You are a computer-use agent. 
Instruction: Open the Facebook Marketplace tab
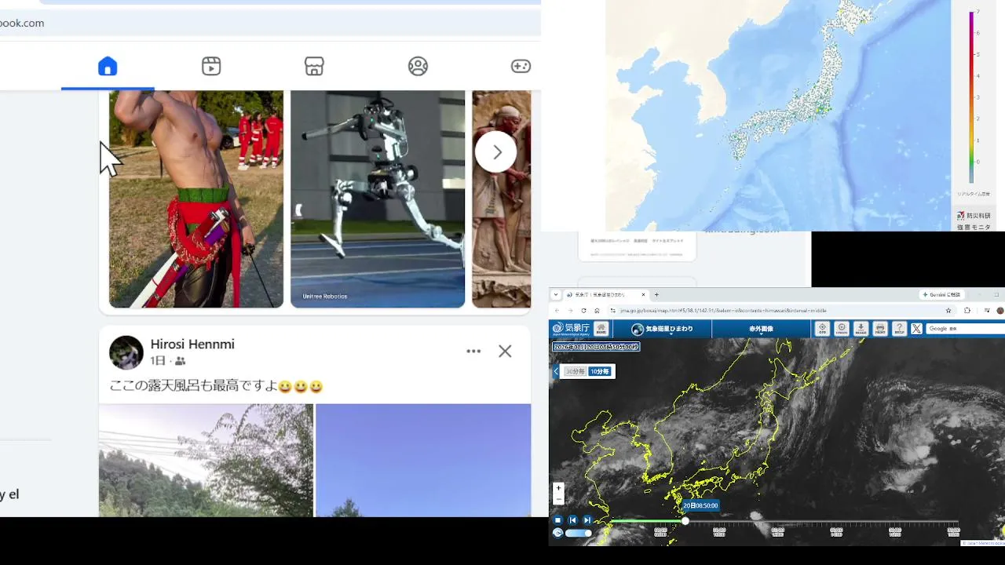coord(314,67)
